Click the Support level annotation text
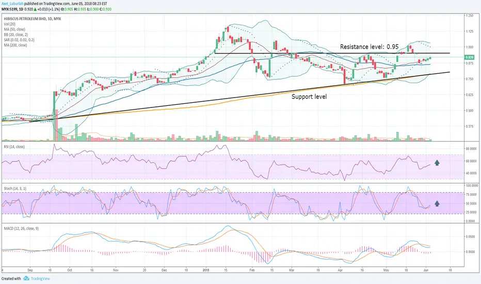The height and width of the screenshot is (284, 481). [x=309, y=97]
